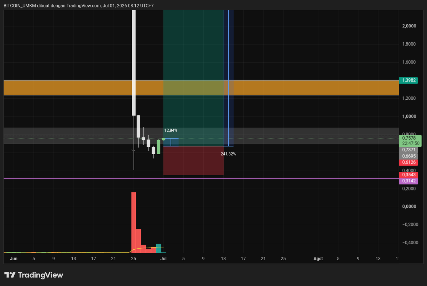Click the teal volume bar
Screen dimensions: 427x286
pos(158,248)
